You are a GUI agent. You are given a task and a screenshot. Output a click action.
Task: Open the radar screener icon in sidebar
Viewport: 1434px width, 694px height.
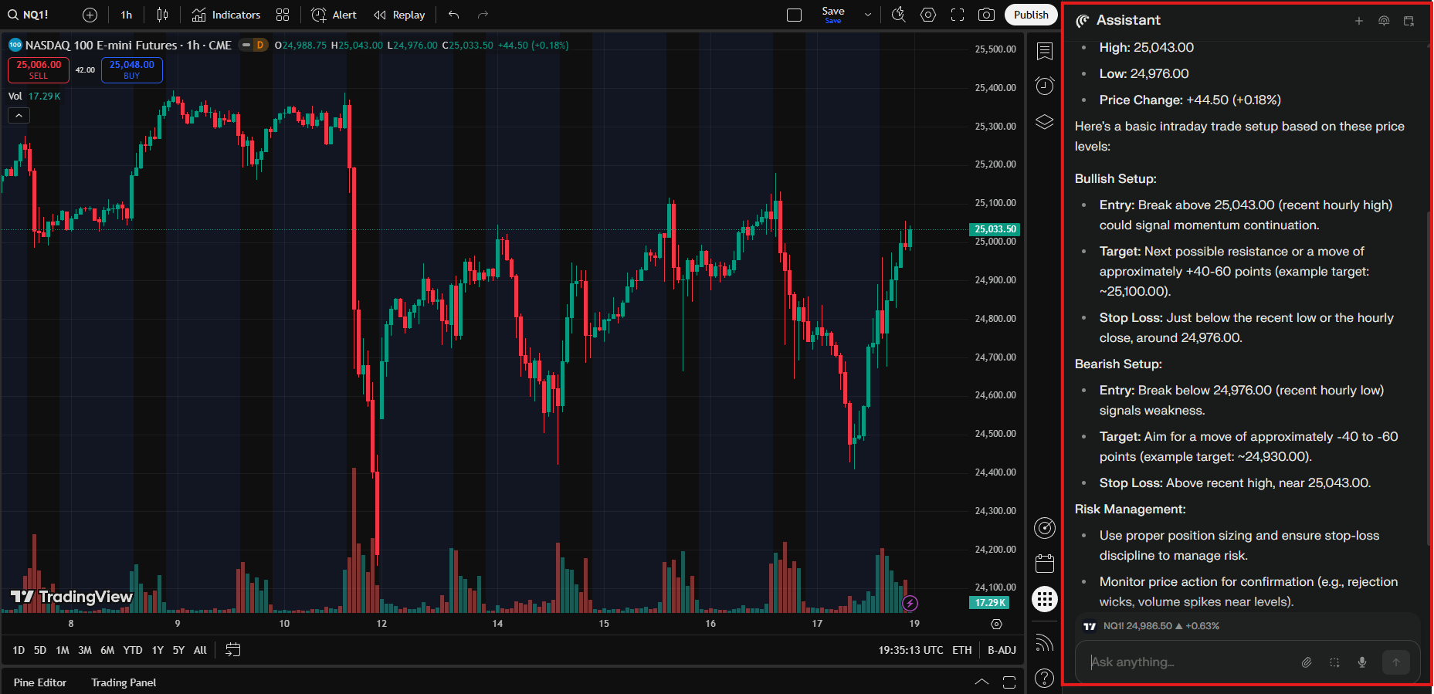pyautogui.click(x=1045, y=528)
